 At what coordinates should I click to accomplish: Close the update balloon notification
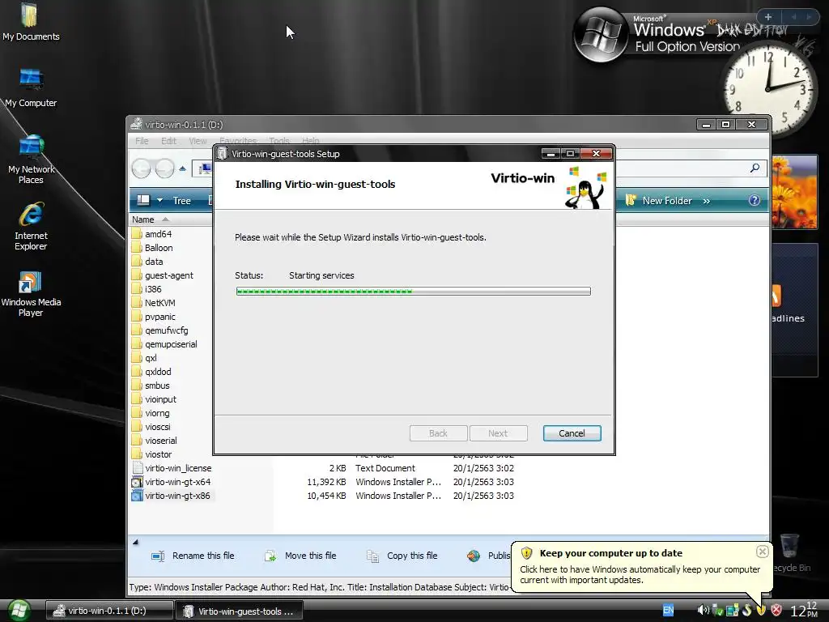tap(762, 552)
